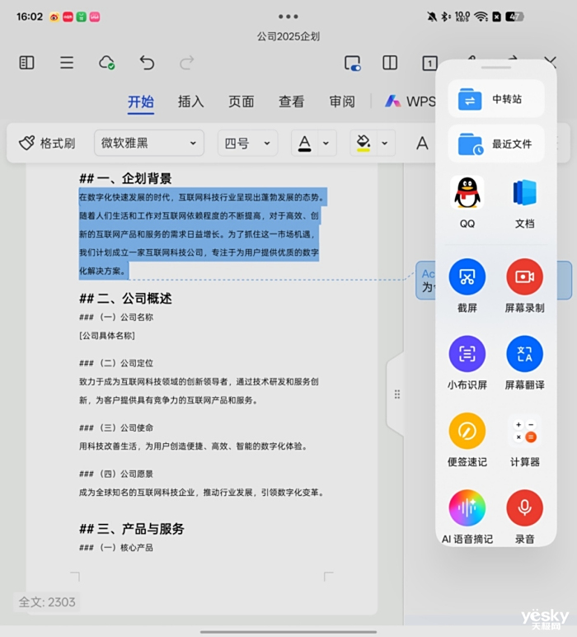Viewport: 577px width, 637px height.
Task: Toggle the view mode switch icon
Action: click(353, 64)
